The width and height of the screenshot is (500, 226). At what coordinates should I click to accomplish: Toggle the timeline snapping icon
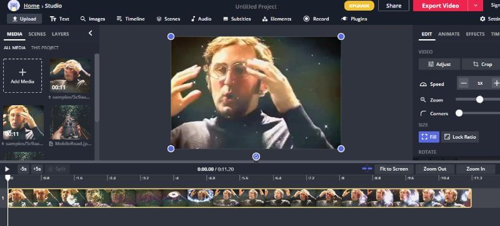click(x=367, y=169)
